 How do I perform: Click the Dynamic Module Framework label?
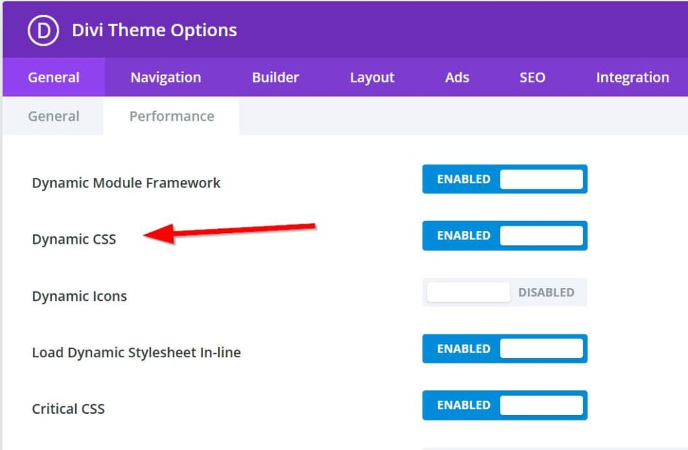point(126,183)
